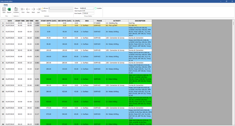This screenshot has height=126, width=235.
Task: Export the data with the Excel icon
Action: point(9,10)
